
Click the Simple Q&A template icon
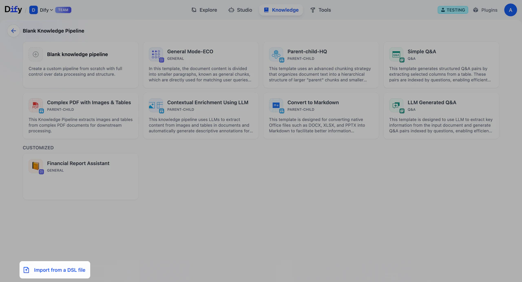[396, 55]
